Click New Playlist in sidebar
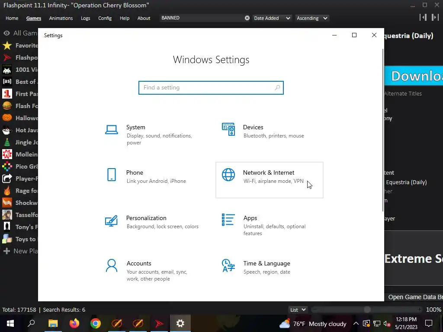The width and height of the screenshot is (443, 332). point(20,251)
